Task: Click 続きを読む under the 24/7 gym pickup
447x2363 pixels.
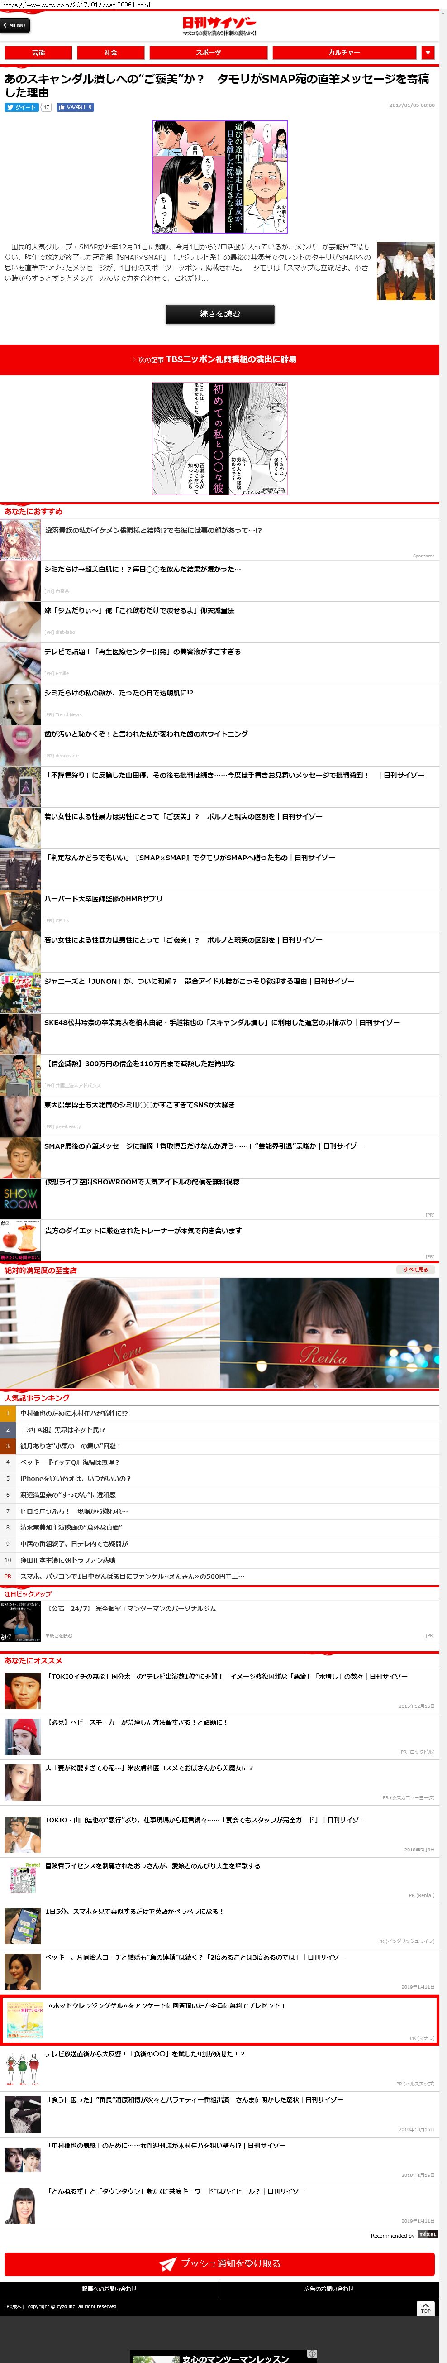Action: pyautogui.click(x=59, y=1635)
